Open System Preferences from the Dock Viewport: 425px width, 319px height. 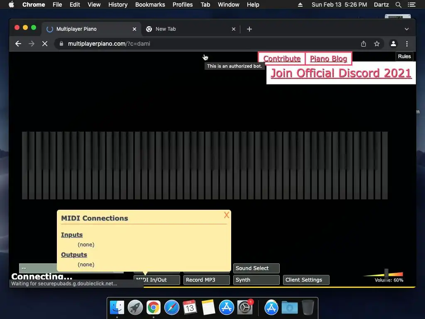[x=245, y=308]
